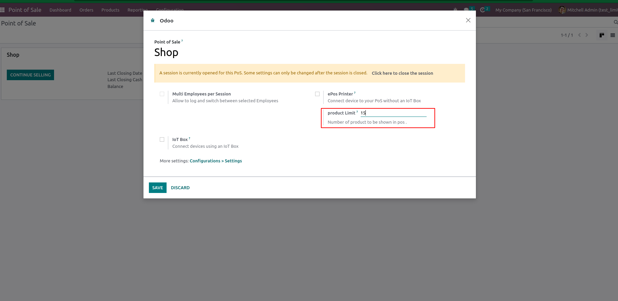Click the 1-1 / 1 pager counter
The image size is (618, 301).
pos(567,35)
